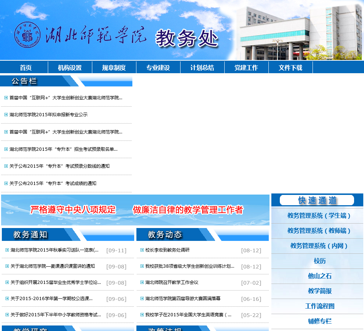
Task: Open the 规章制度 navigation item
Action: (114, 68)
